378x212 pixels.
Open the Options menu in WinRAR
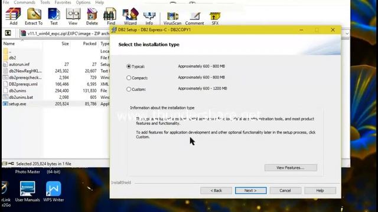tap(83, 2)
